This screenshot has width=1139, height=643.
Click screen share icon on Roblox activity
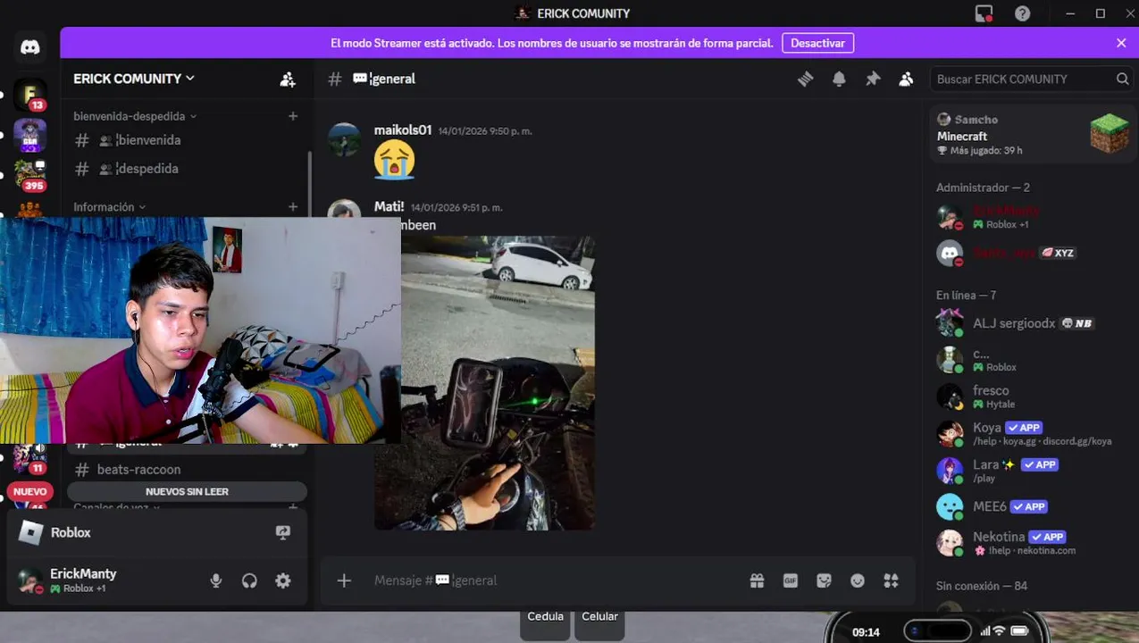pyautogui.click(x=283, y=532)
